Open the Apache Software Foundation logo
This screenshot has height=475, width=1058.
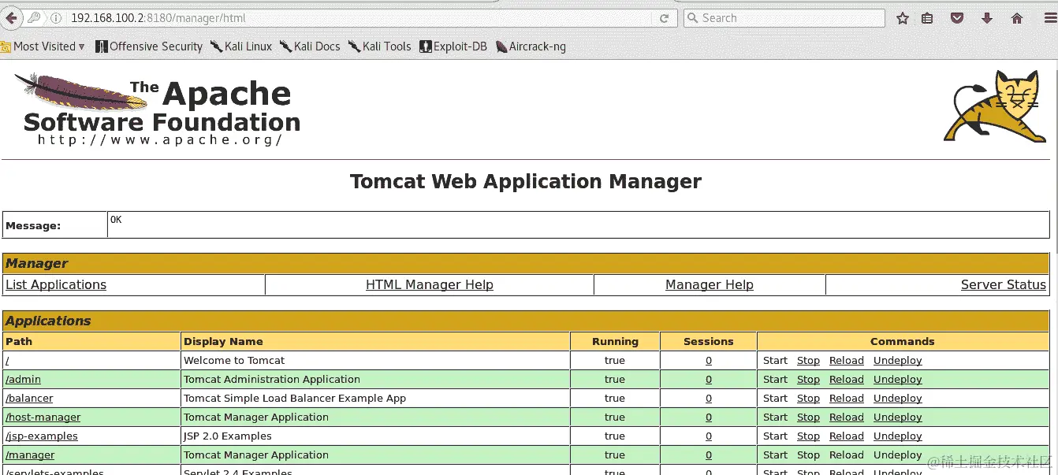tap(158, 109)
